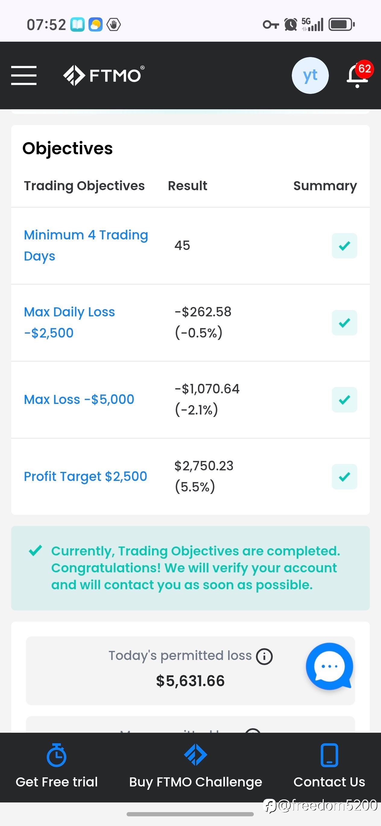The width and height of the screenshot is (381, 826).
Task: Open the hamburger navigation menu
Action: point(24,75)
